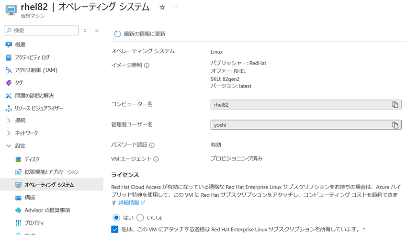Open Advisor の推奨事項 page
407x235 pixels.
point(47,210)
